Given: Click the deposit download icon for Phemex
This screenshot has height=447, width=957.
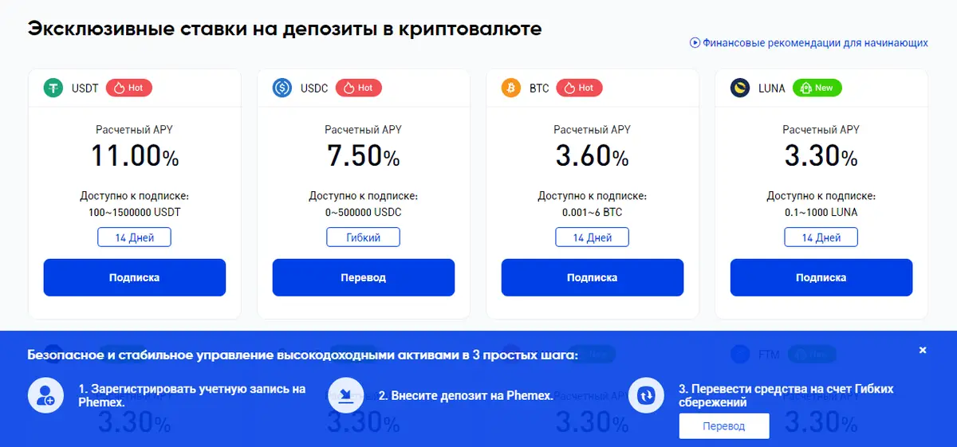Looking at the screenshot, I should click(346, 395).
